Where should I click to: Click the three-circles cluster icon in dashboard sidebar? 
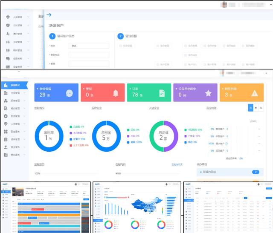pyautogui.click(x=6, y=101)
